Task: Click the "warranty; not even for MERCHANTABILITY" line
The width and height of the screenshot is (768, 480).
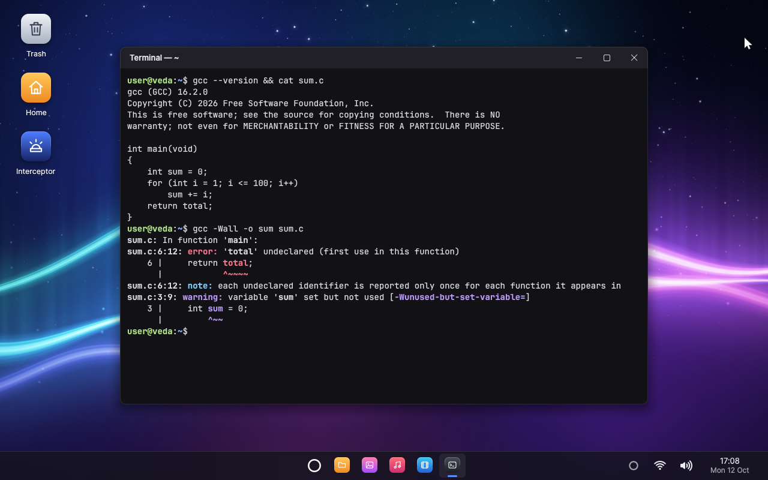Action: pyautogui.click(x=316, y=126)
